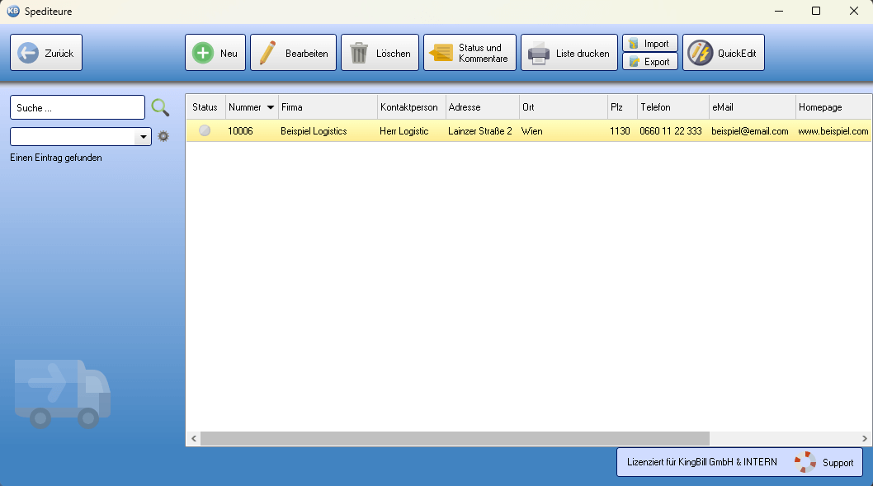
Task: Click the magnifying glass search icon
Action: [160, 107]
